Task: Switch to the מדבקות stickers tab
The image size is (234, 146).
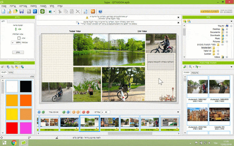Action: click(x=195, y=72)
